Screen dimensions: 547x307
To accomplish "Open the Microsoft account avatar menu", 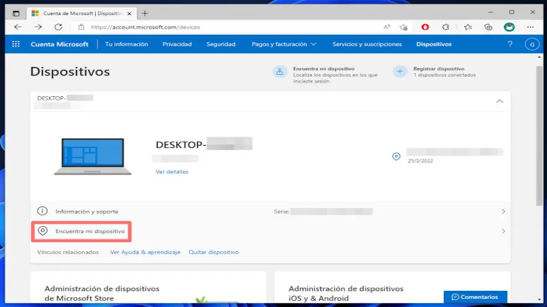I will pyautogui.click(x=532, y=44).
